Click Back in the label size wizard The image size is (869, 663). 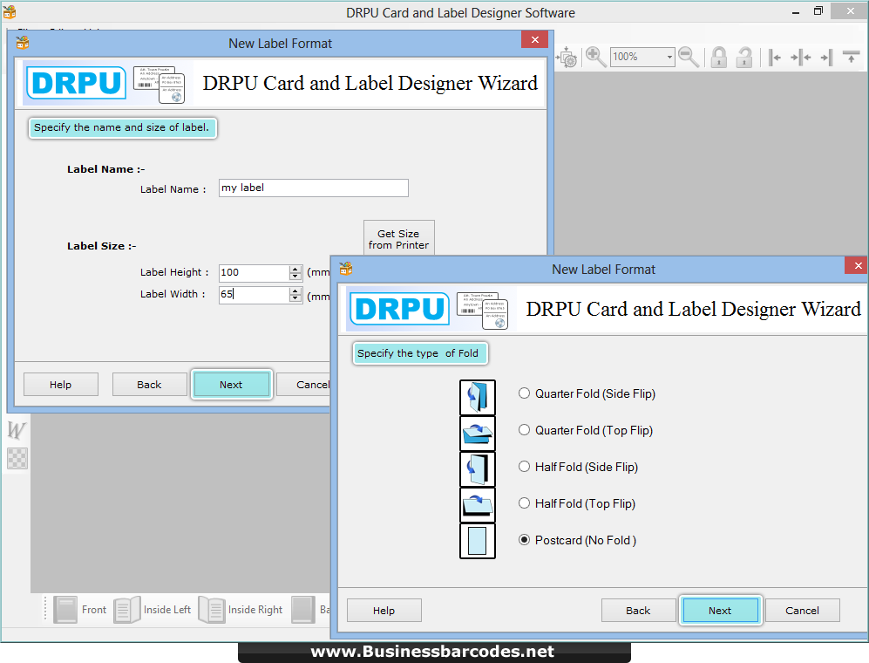(x=149, y=385)
